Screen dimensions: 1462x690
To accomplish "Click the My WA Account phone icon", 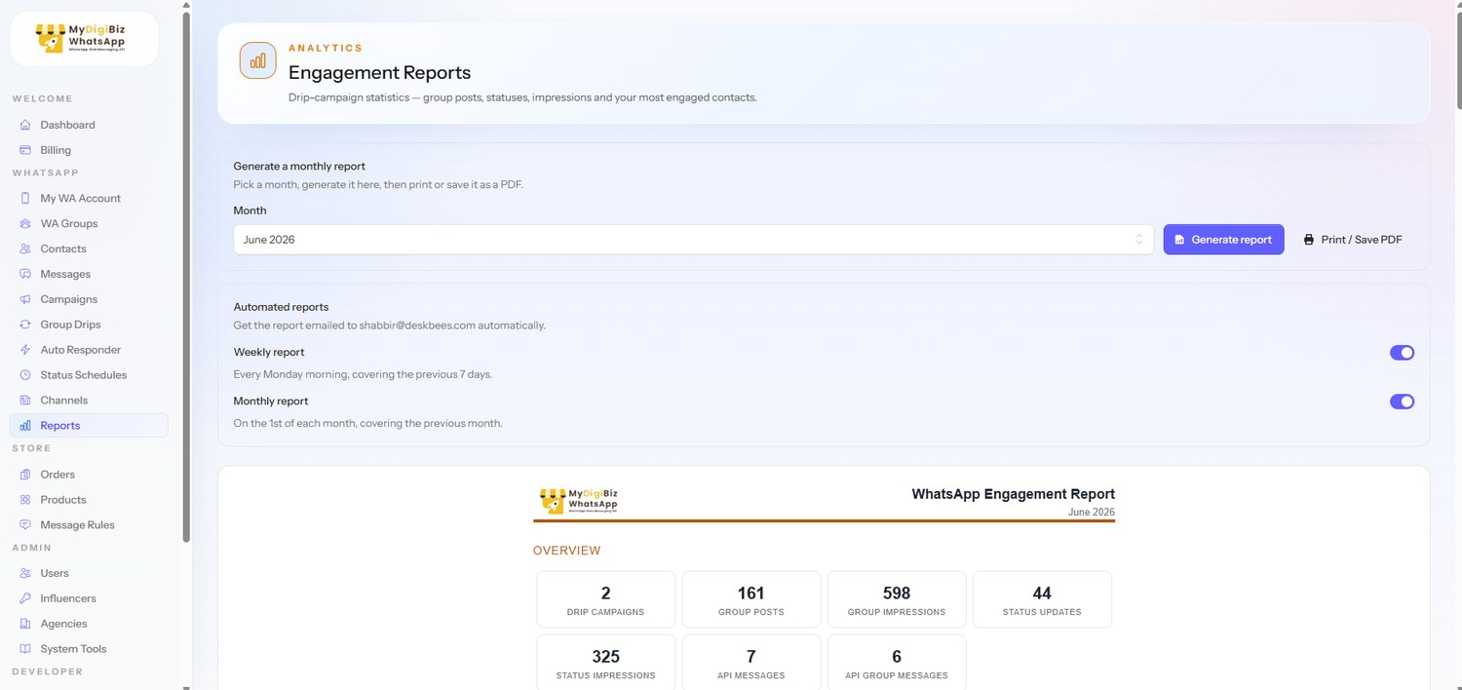I will [x=25, y=198].
